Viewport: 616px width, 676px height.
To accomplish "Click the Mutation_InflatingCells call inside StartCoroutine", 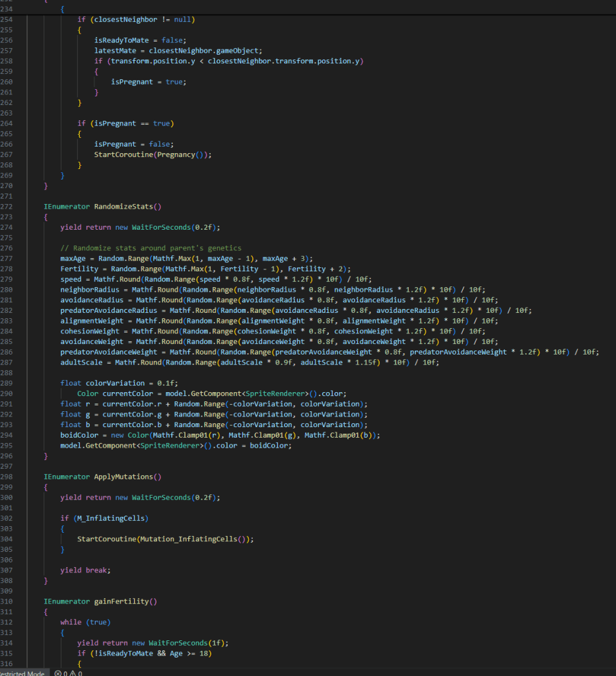I will [x=193, y=539].
